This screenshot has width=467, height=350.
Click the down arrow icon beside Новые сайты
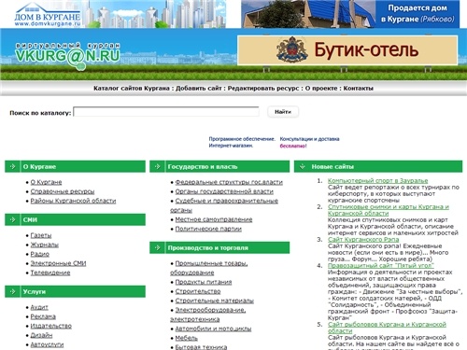[302, 166]
